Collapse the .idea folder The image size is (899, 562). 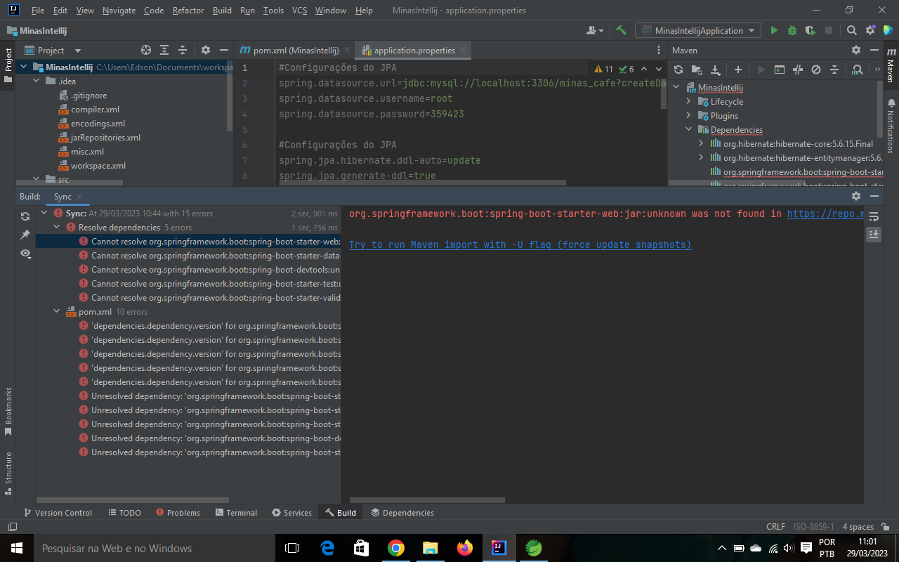pos(37,81)
